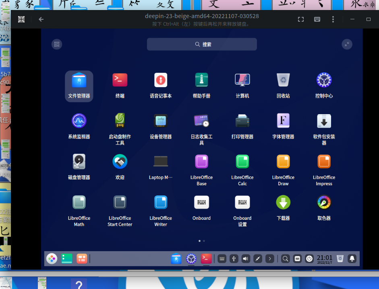Open the send-keys keyboard menu in title bar

(317, 19)
